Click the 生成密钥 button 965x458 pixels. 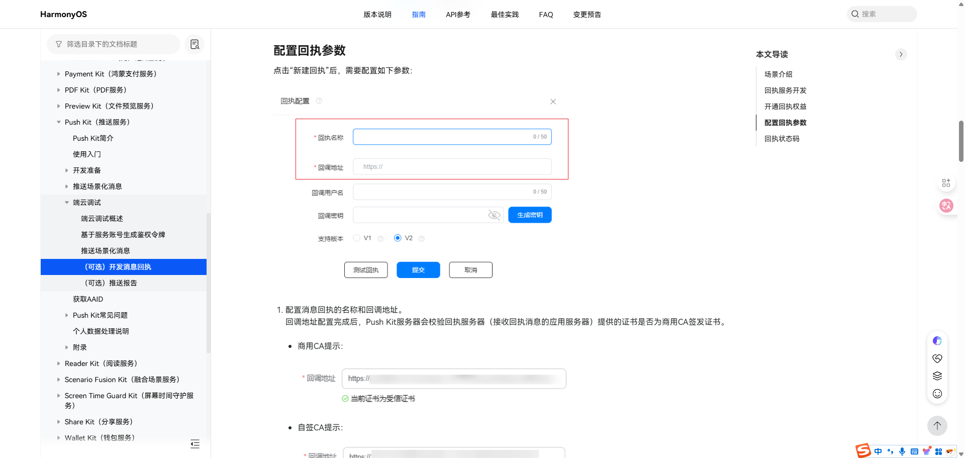(x=530, y=215)
